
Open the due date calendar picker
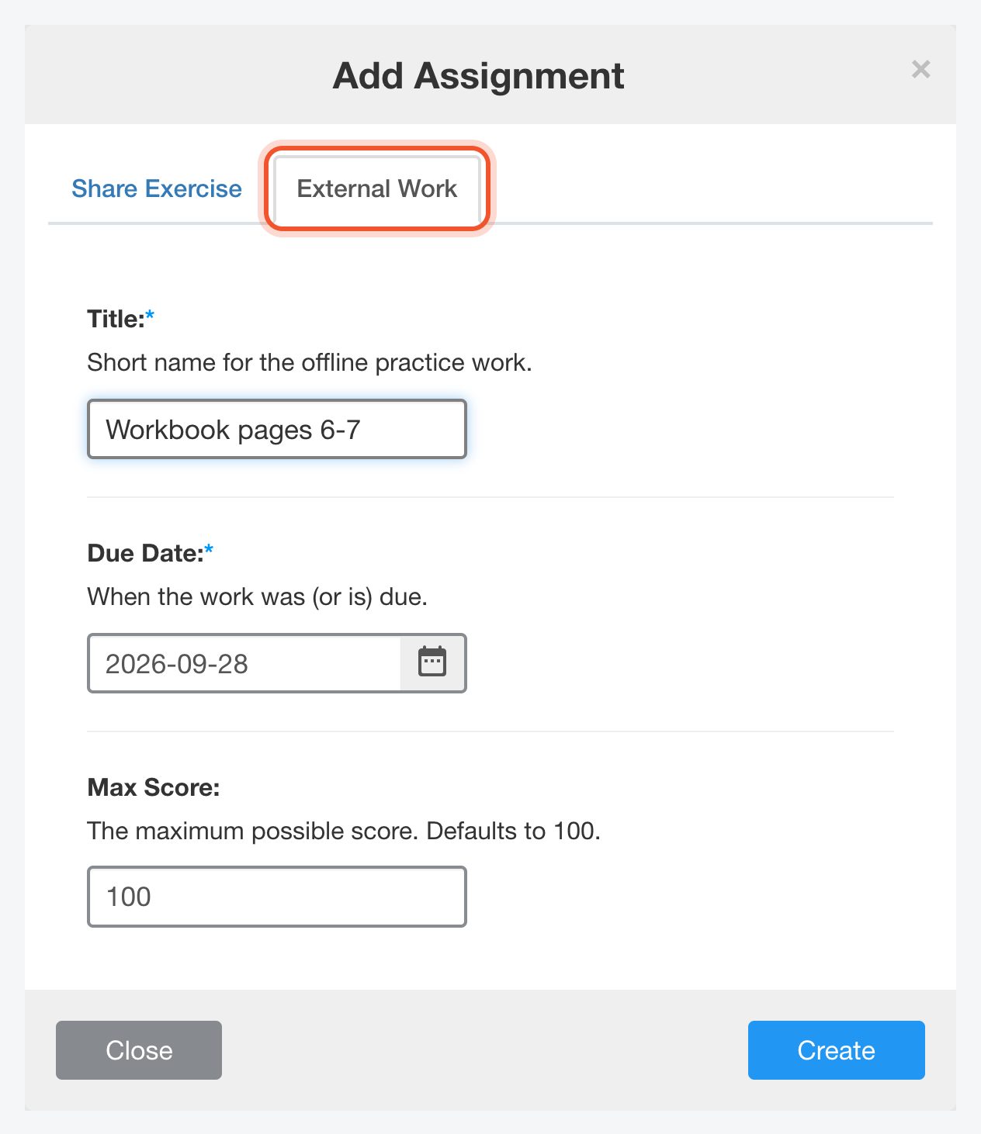432,663
